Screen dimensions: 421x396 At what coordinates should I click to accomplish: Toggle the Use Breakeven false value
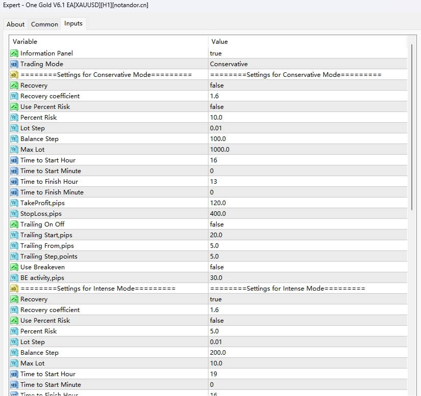click(x=217, y=267)
